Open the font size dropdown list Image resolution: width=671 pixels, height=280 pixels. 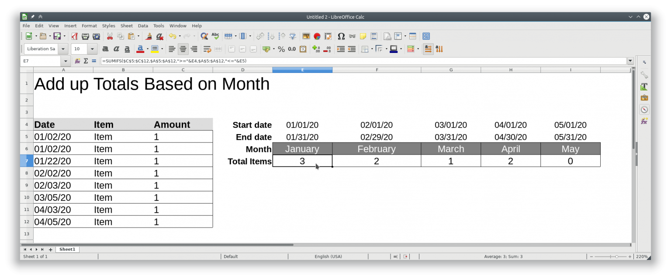click(x=93, y=49)
